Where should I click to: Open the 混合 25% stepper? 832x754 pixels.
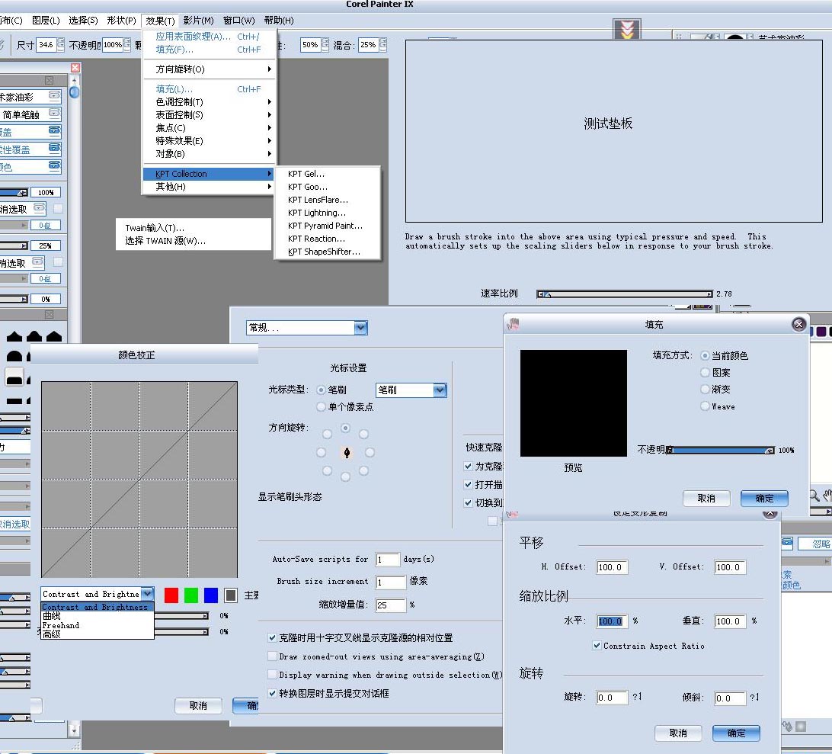382,45
